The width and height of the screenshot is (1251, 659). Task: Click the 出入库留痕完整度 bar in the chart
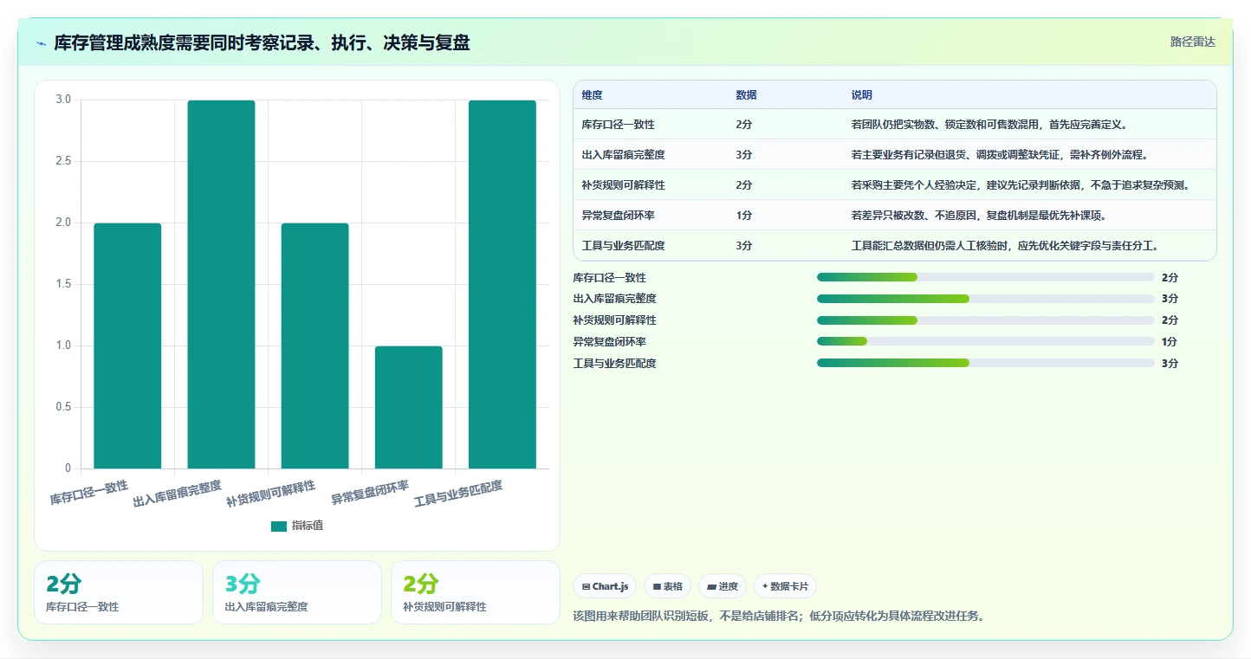click(221, 285)
